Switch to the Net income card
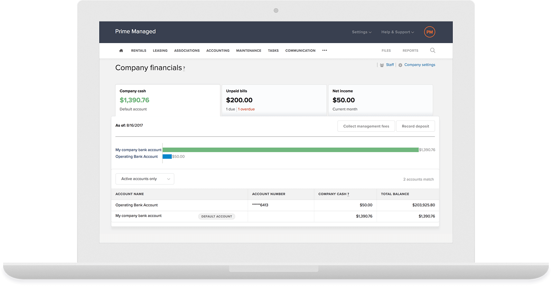This screenshot has width=552, height=286. click(x=380, y=100)
